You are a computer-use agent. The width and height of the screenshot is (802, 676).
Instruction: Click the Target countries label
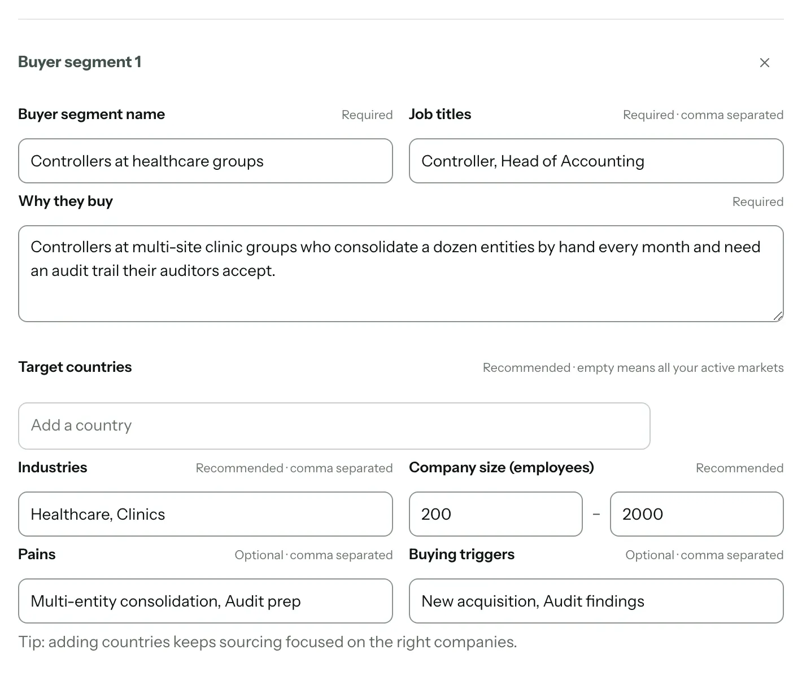(75, 367)
